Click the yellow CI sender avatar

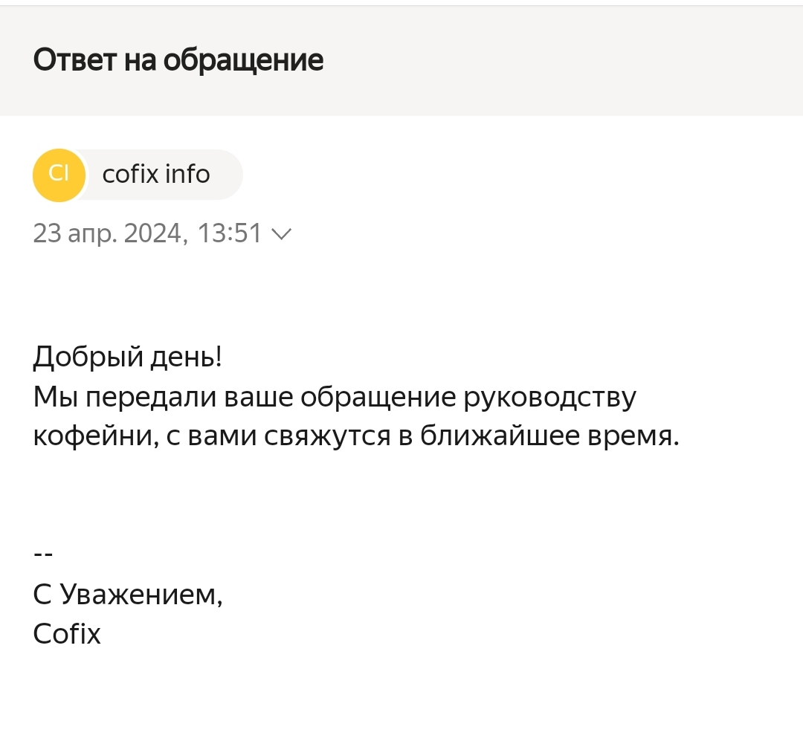pos(59,175)
